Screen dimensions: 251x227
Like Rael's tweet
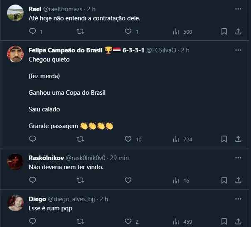128,32
